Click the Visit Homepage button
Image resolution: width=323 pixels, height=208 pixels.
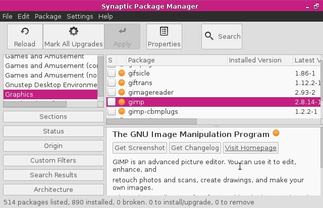251,148
